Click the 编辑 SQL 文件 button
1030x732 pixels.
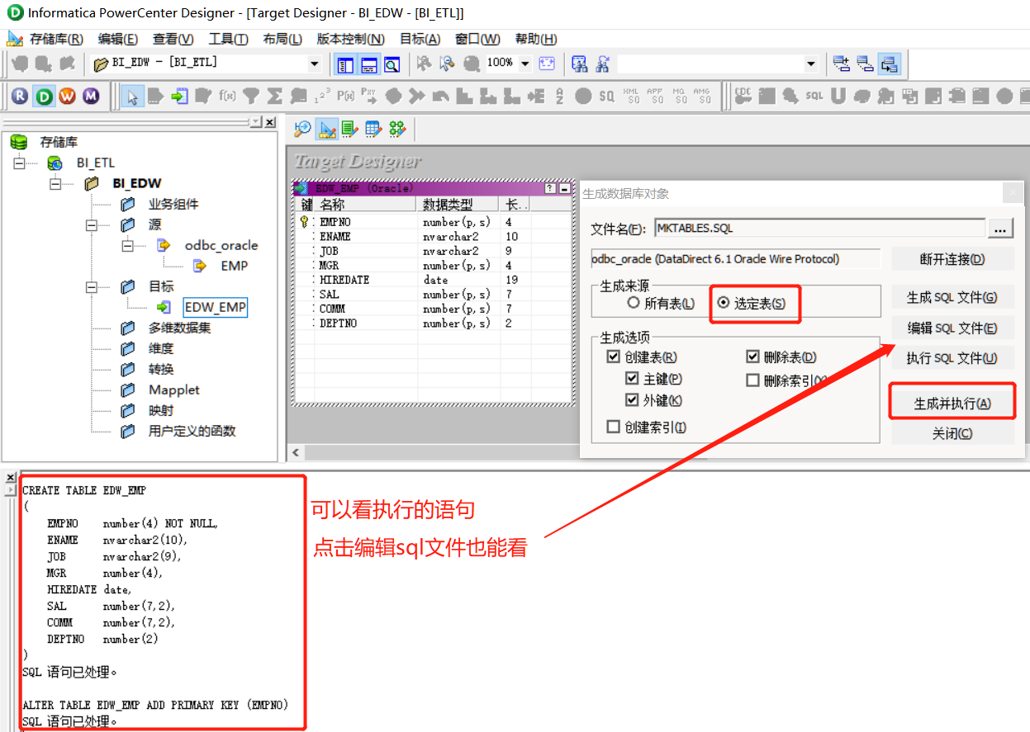(x=952, y=328)
